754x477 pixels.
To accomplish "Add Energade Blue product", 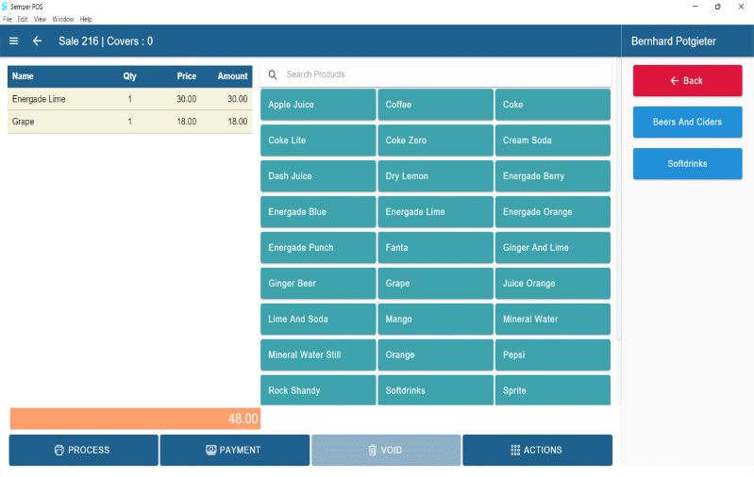I will pos(318,212).
